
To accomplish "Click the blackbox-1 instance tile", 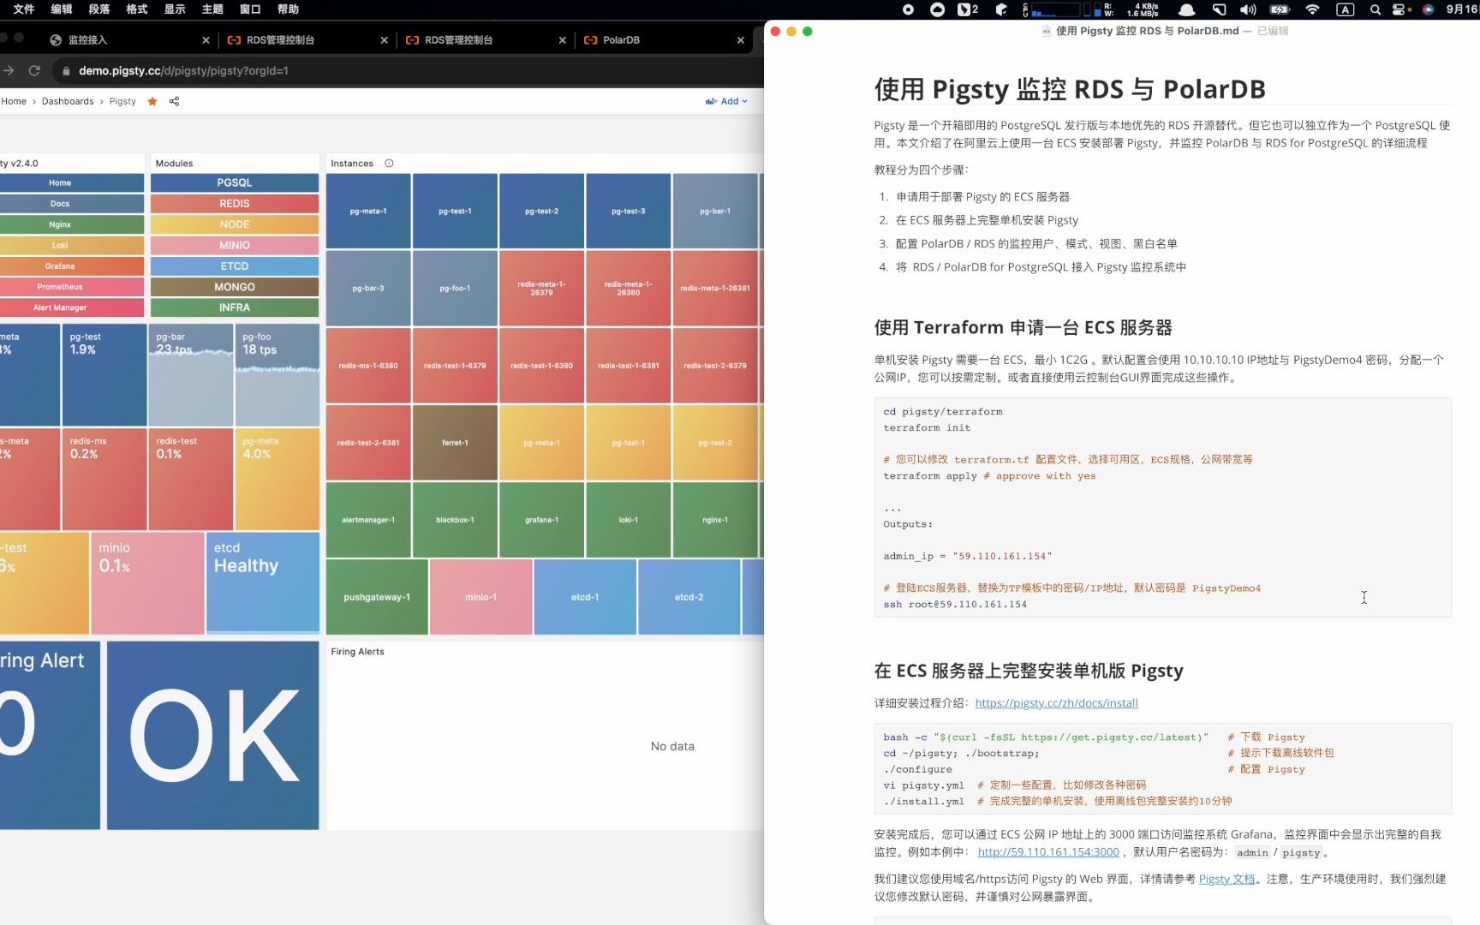I will [455, 520].
